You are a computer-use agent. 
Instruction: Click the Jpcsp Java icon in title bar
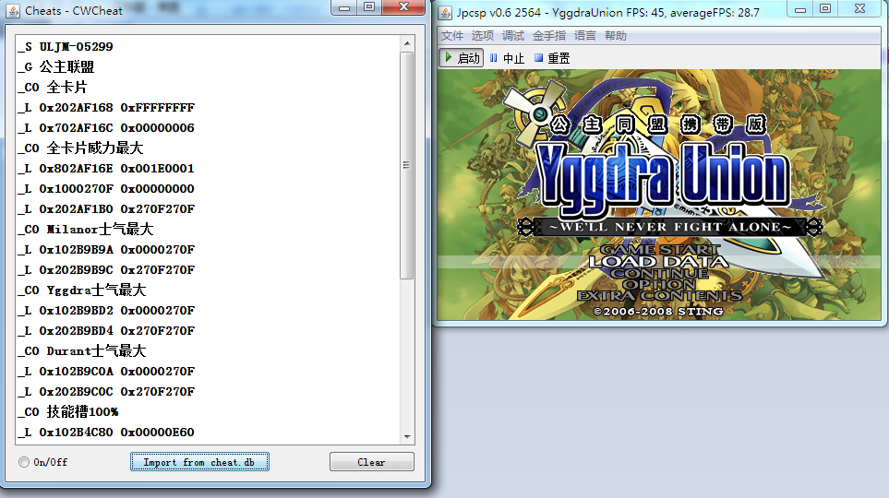coord(446,13)
